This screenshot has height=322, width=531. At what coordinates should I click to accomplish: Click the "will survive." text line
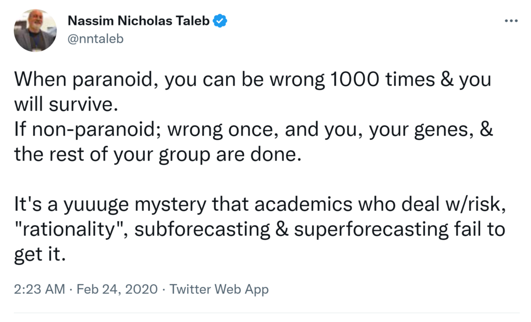coord(62,104)
